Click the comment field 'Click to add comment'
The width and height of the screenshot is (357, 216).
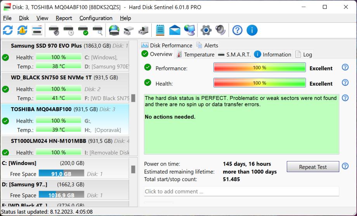pos(242,192)
